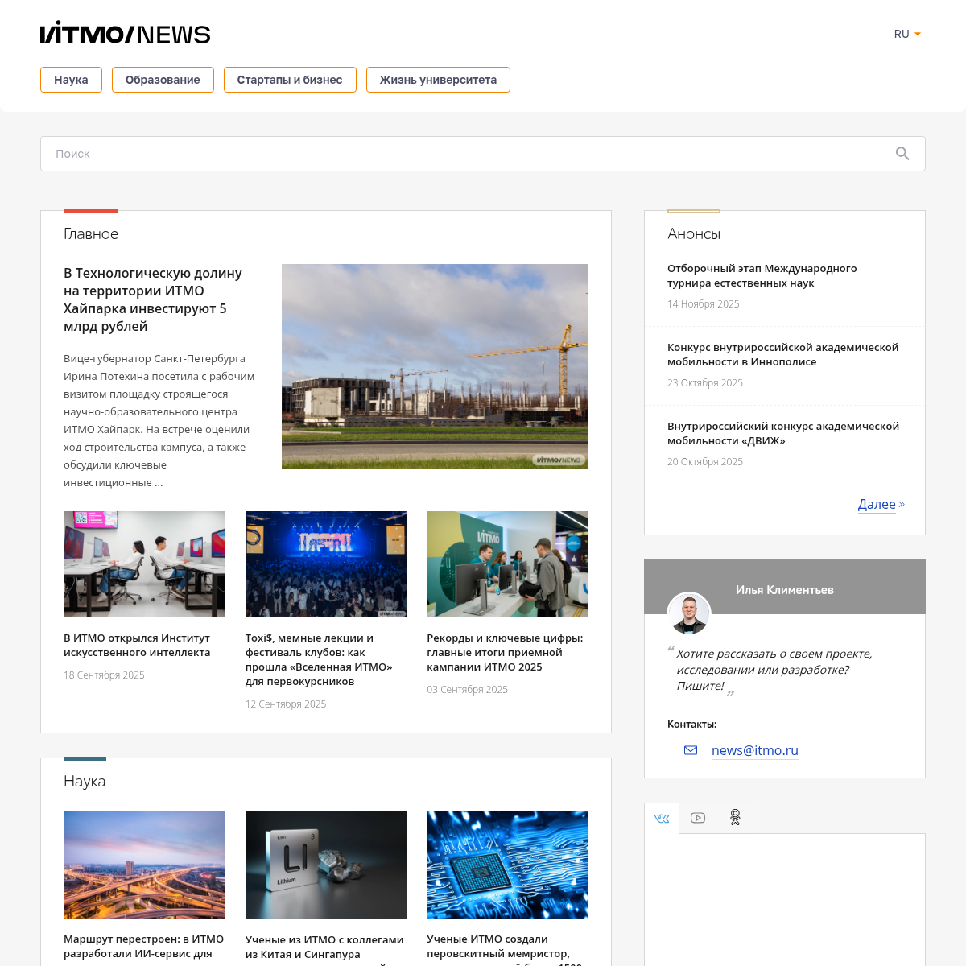Viewport: 966px width, 966px height.
Task: Toggle the Стартапы и бизнес filter
Action: click(290, 80)
